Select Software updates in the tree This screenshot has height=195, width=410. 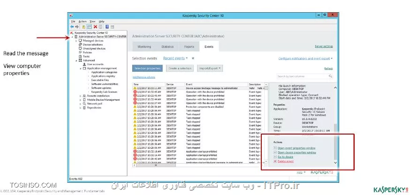click(x=101, y=88)
